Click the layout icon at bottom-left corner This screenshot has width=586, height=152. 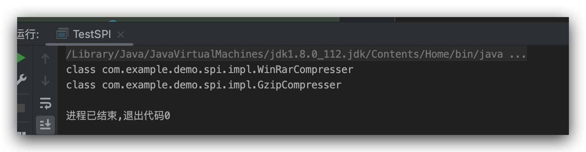pos(21,133)
